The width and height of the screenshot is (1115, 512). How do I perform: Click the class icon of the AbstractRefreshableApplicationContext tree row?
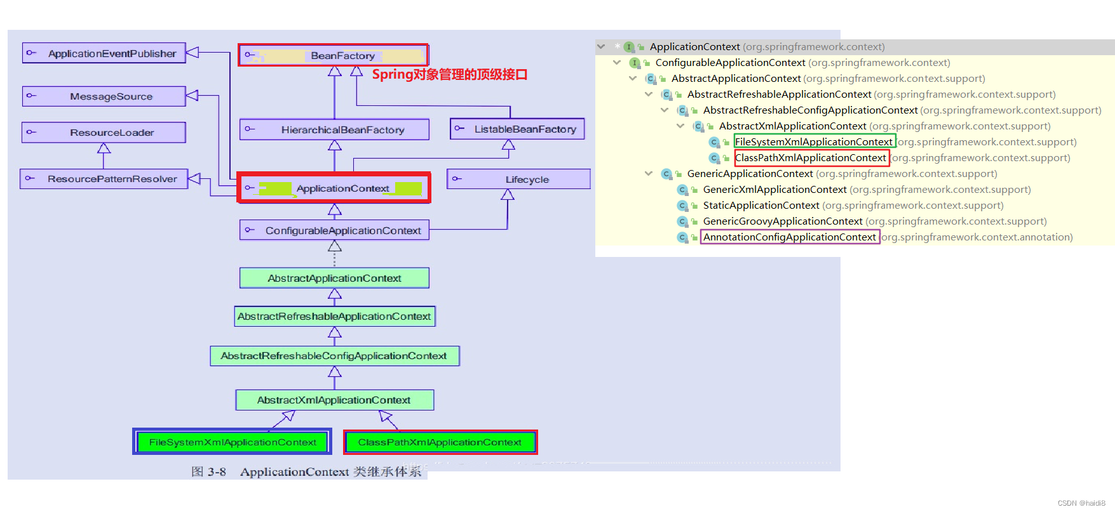[666, 95]
